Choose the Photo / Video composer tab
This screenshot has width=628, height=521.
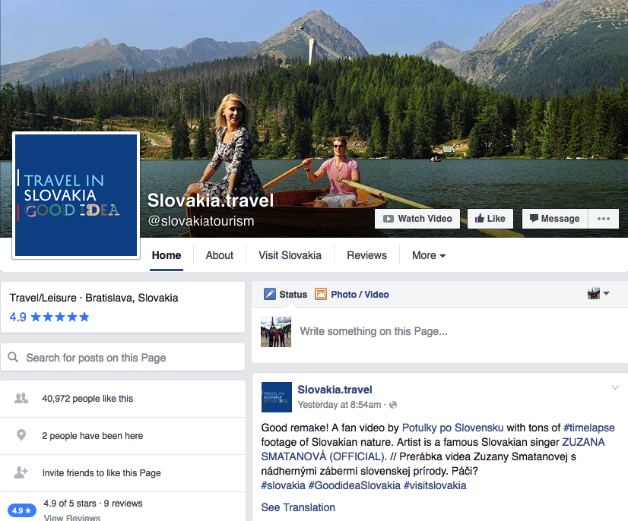[x=352, y=295]
